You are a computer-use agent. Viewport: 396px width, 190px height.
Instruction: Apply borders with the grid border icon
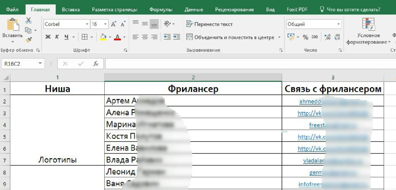coord(84,37)
